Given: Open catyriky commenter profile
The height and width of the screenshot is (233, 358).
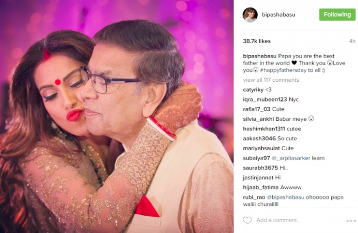Looking at the screenshot, I should [253, 90].
